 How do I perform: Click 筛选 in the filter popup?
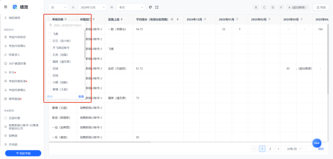click(x=50, y=96)
